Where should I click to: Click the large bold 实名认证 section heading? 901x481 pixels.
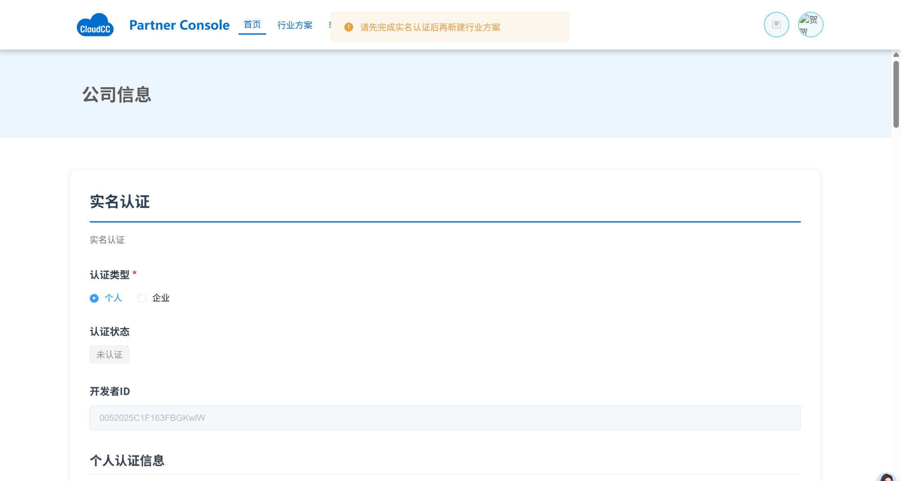click(119, 202)
